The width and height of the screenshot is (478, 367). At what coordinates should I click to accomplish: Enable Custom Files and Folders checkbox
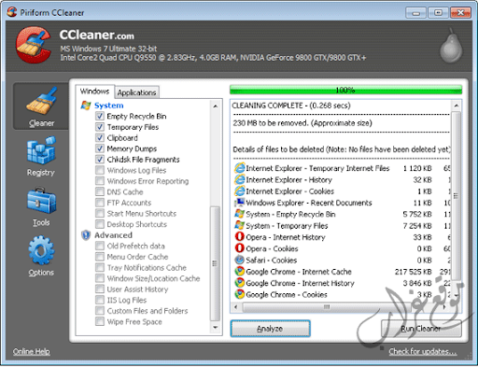100,311
